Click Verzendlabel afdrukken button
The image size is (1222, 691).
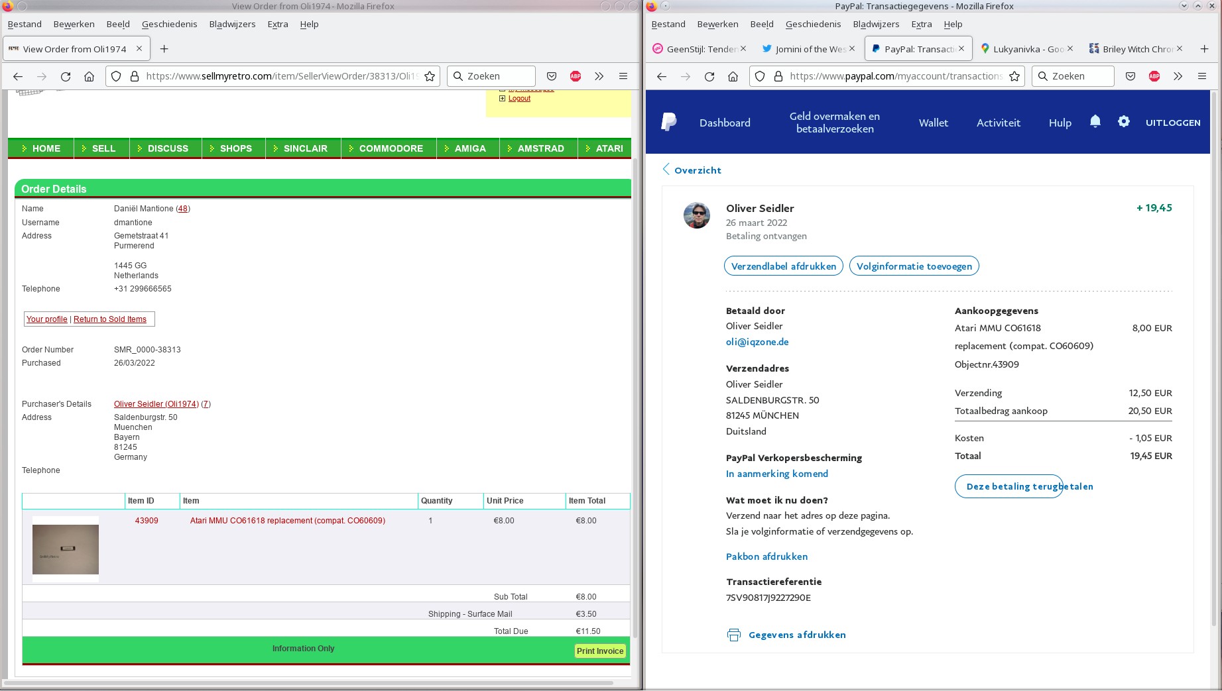pos(783,266)
